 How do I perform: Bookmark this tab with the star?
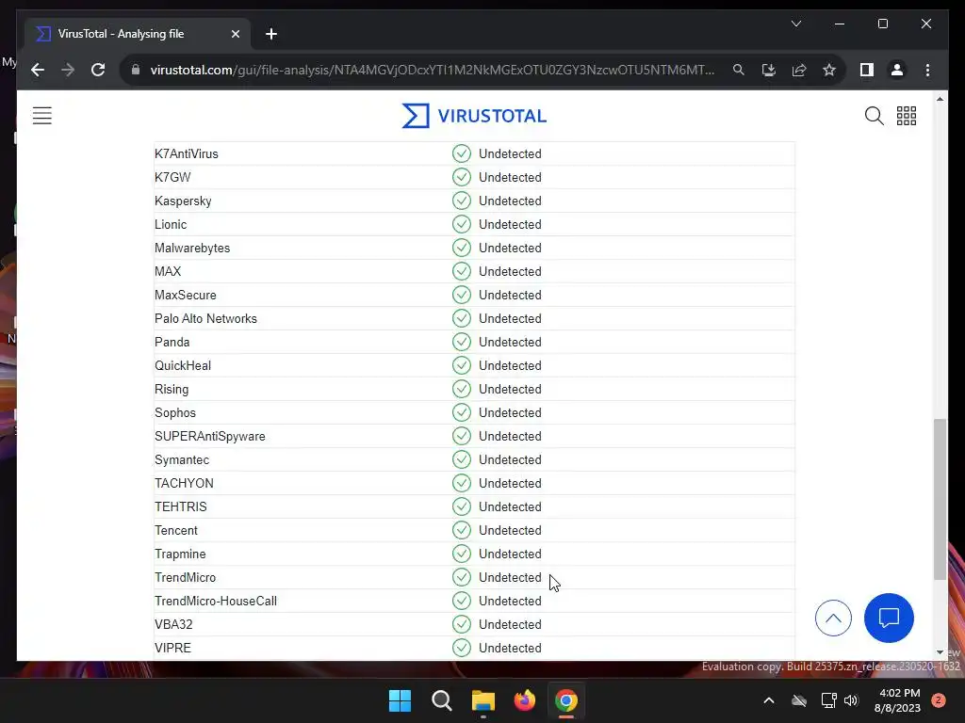click(829, 70)
